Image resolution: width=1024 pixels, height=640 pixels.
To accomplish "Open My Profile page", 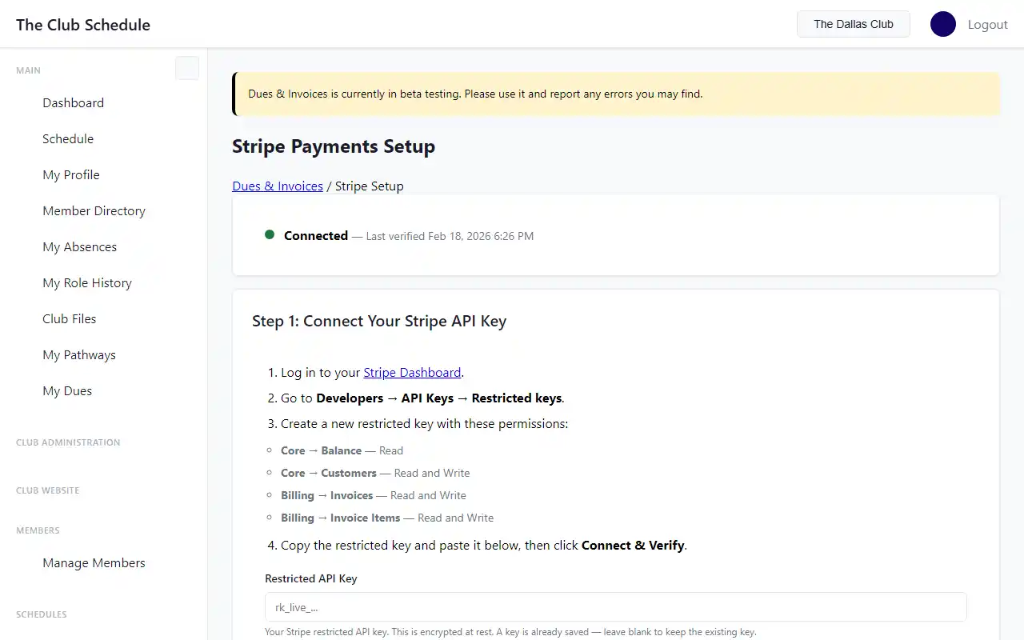I will [71, 174].
